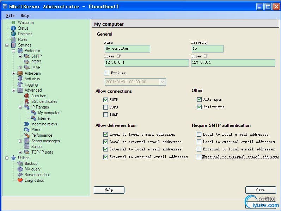Screen dimensions: 281x211
Task: Click the Diagnostics heart icon
Action: 20,180
